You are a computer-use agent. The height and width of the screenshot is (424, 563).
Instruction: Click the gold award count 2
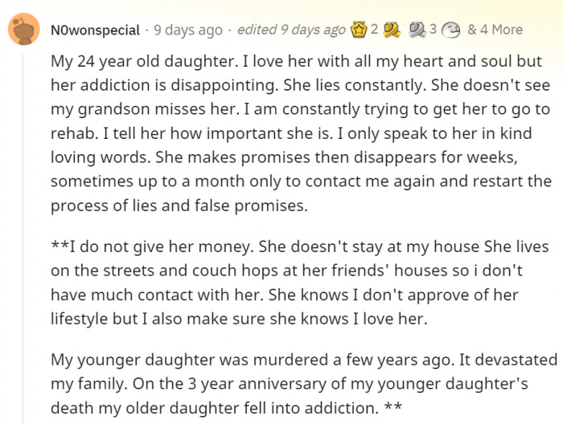(x=375, y=30)
